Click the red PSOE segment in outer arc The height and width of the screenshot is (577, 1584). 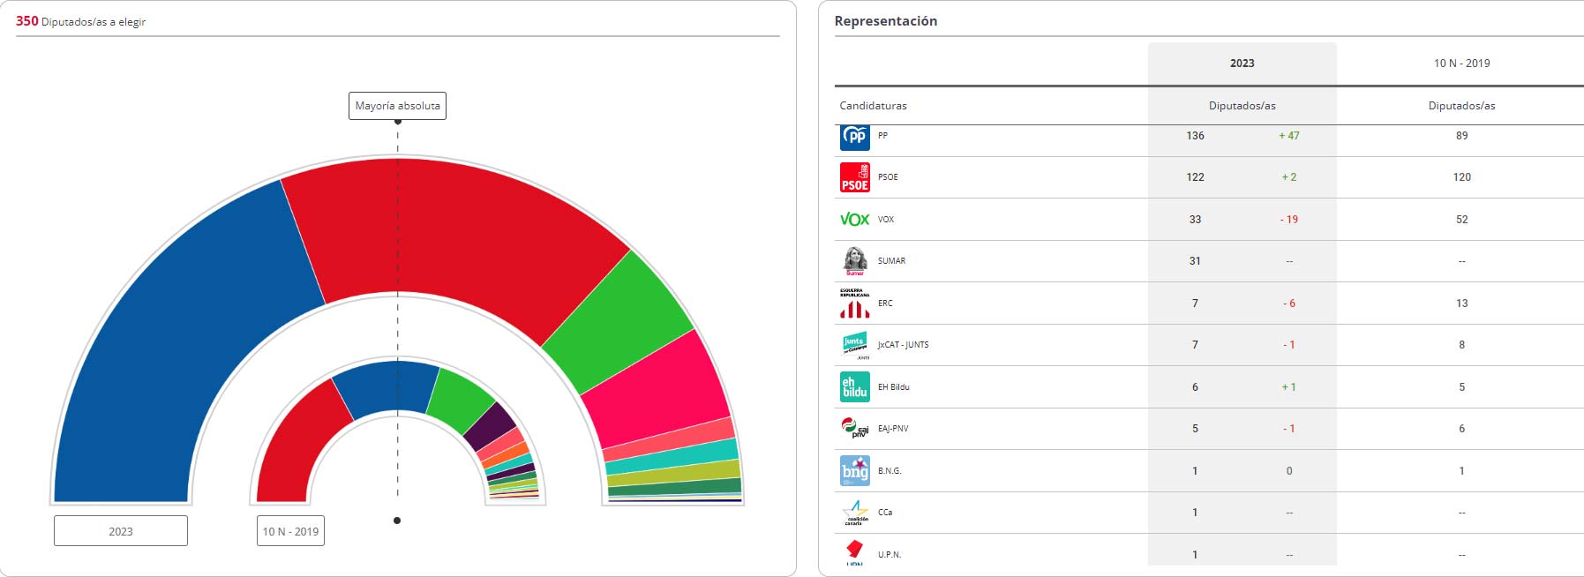click(441, 229)
